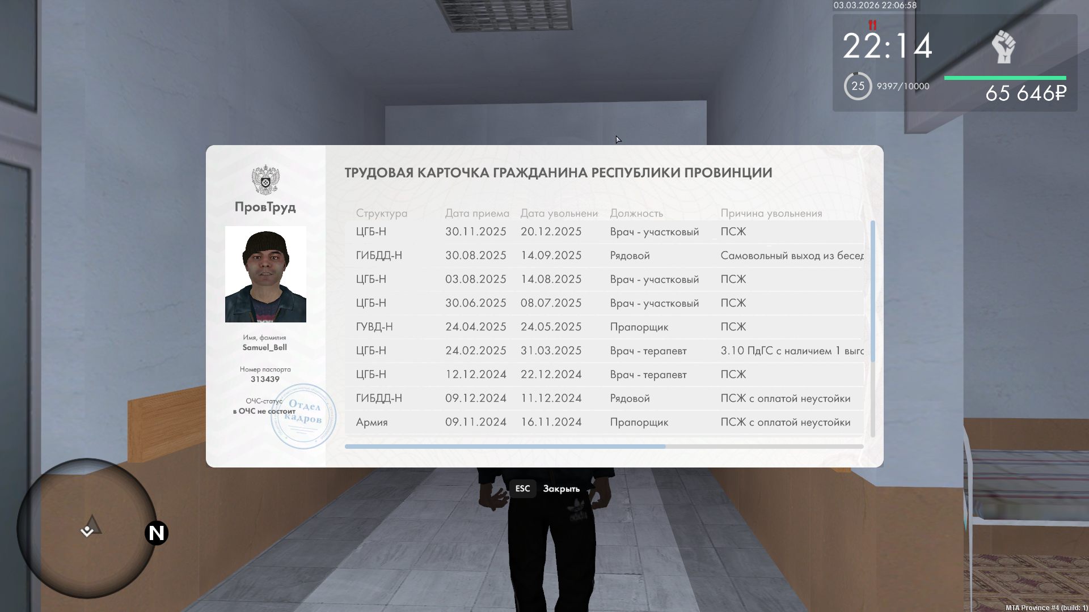
Task: Click the raised fist icon in HUD
Action: point(1003,47)
